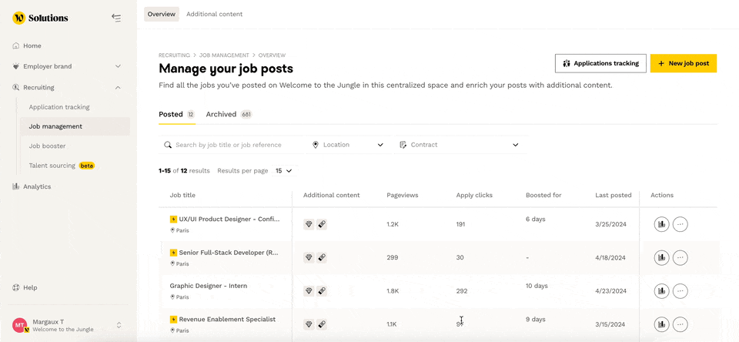Click the Welcome to the Jungle Solutions logo
Viewport: 739px width, 342px height.
[x=41, y=18]
